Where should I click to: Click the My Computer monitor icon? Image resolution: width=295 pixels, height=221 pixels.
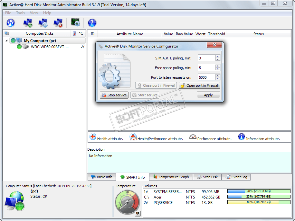[x=19, y=40]
